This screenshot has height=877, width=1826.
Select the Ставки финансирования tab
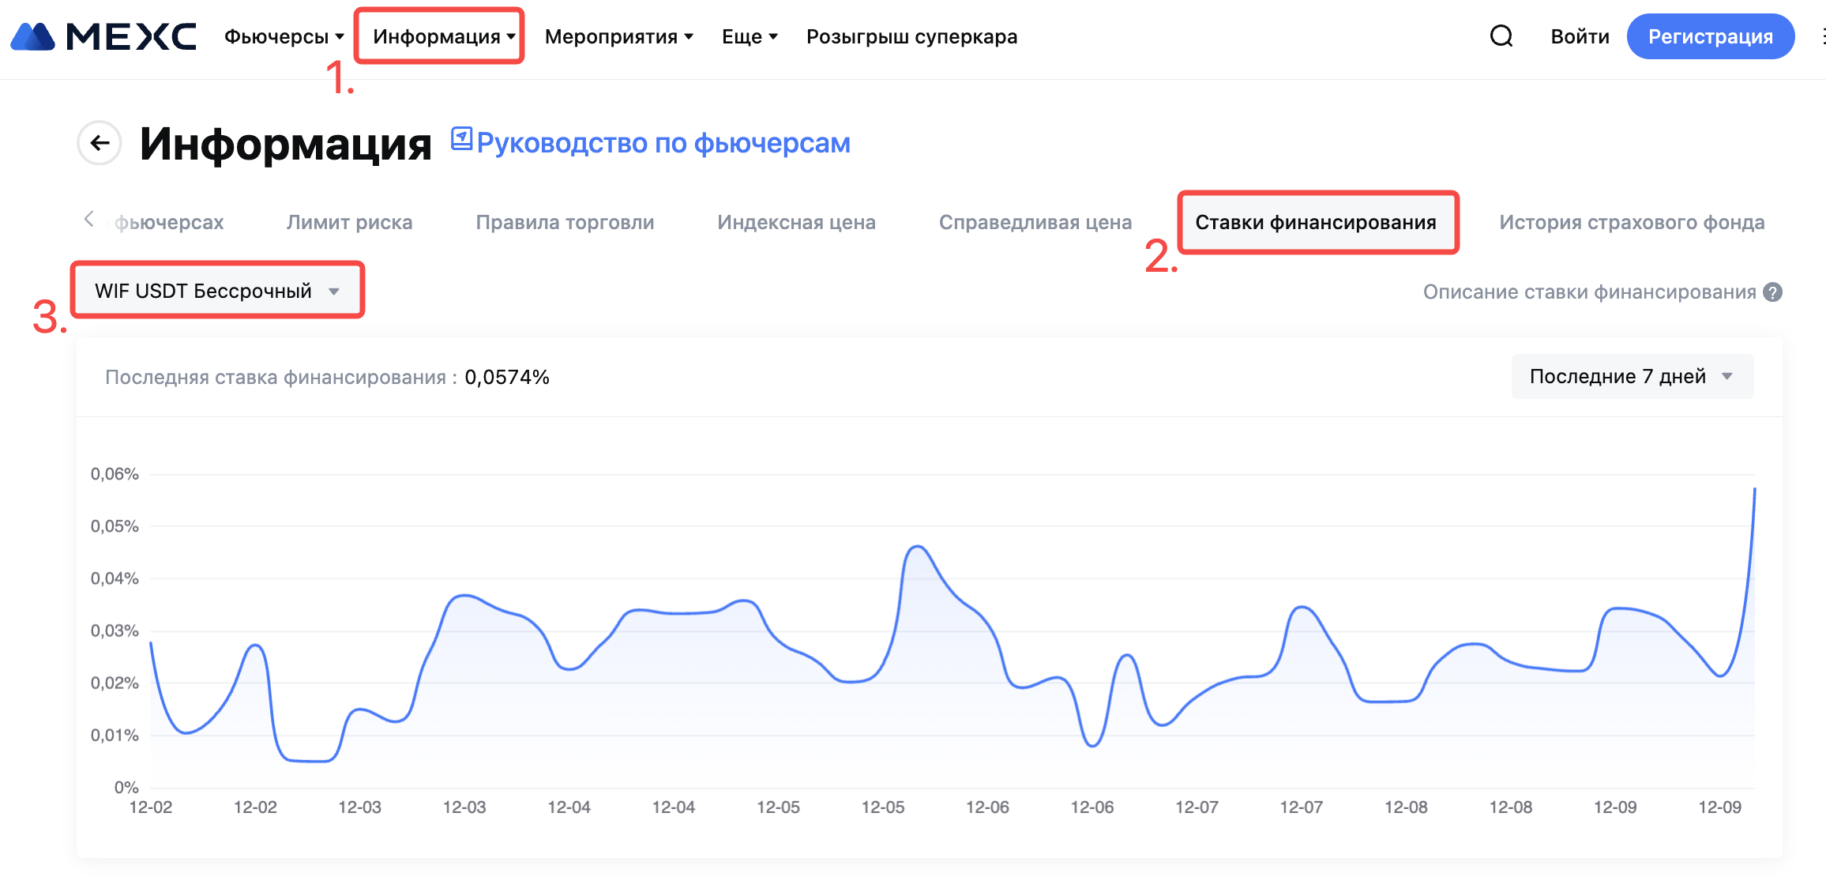[1315, 222]
